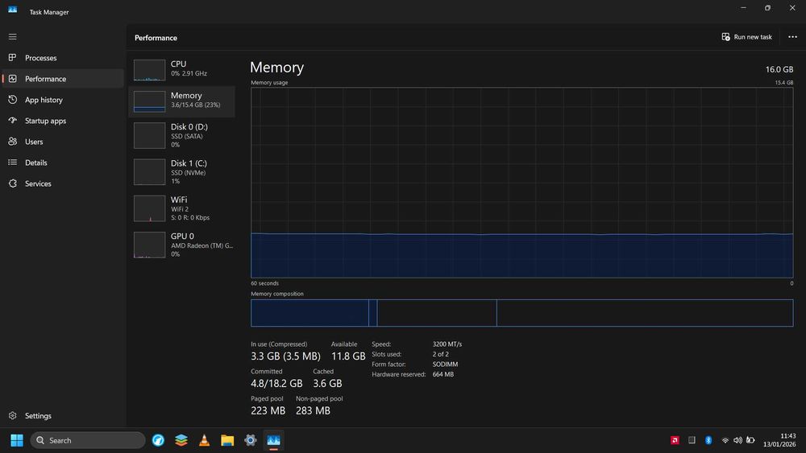Switch to Startup apps page
The image size is (806, 453).
(63, 121)
